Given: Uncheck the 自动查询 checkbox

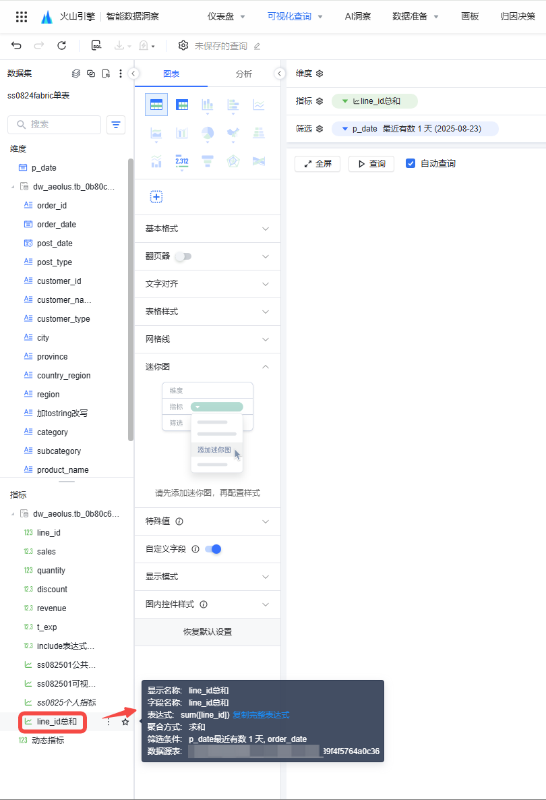Looking at the screenshot, I should pos(411,163).
